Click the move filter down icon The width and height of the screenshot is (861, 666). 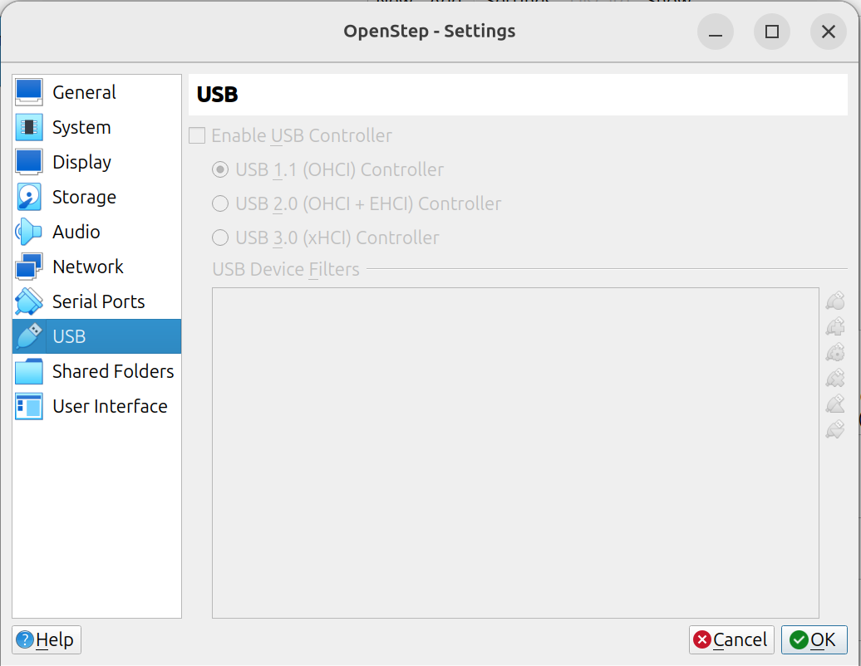coord(835,429)
